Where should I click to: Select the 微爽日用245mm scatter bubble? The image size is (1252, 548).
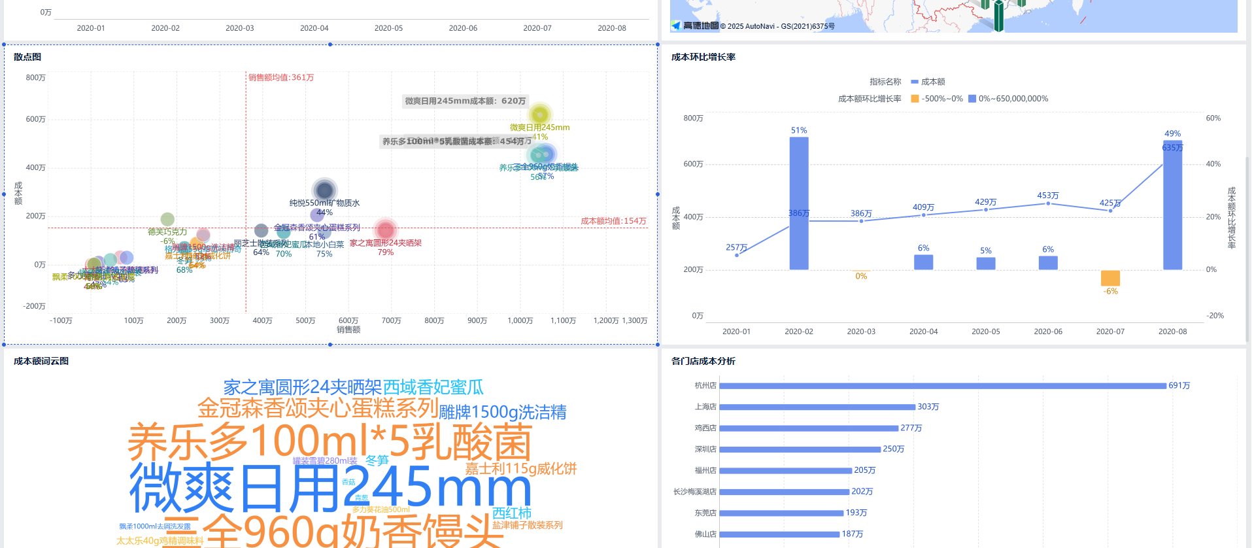pyautogui.click(x=539, y=114)
